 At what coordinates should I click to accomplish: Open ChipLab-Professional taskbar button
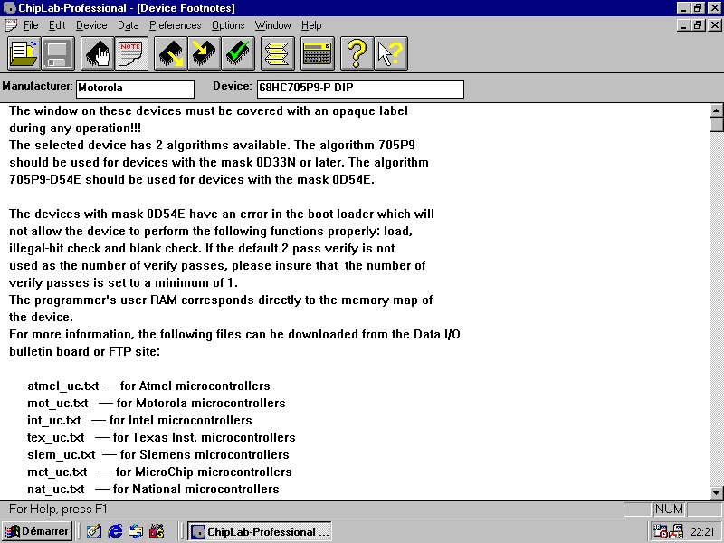tap(261, 531)
